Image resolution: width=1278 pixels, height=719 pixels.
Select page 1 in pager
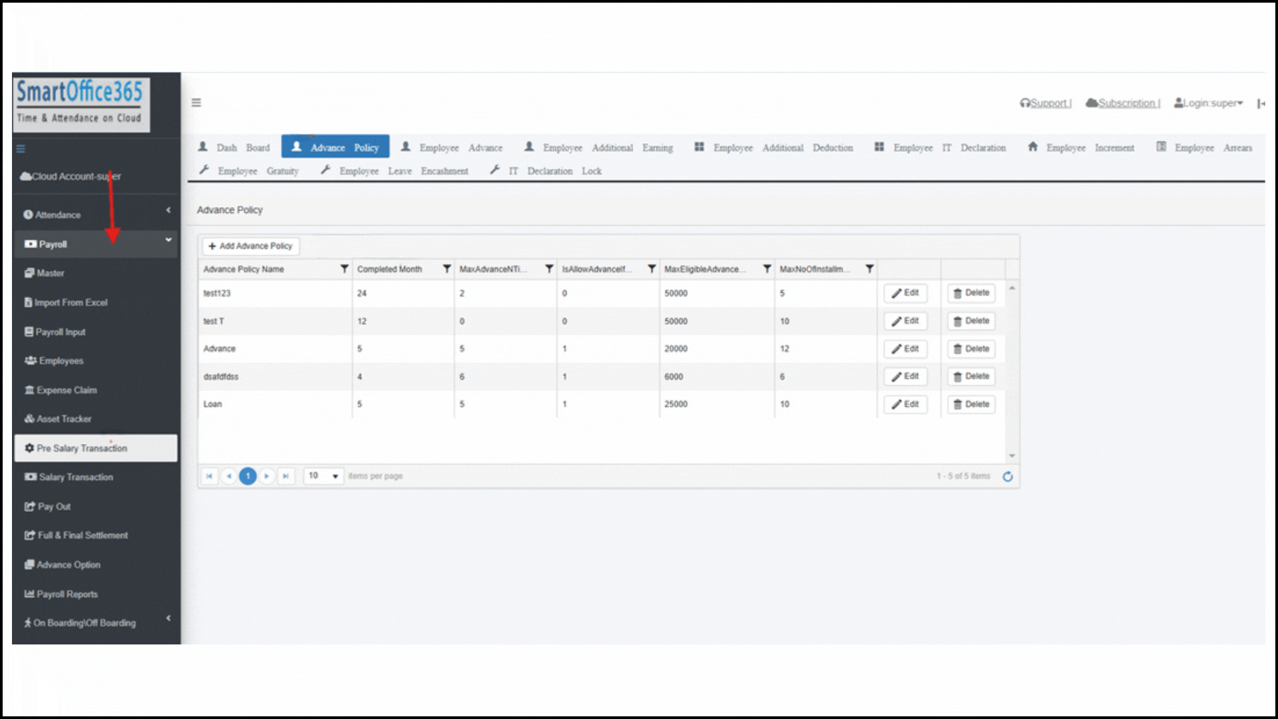(x=248, y=476)
